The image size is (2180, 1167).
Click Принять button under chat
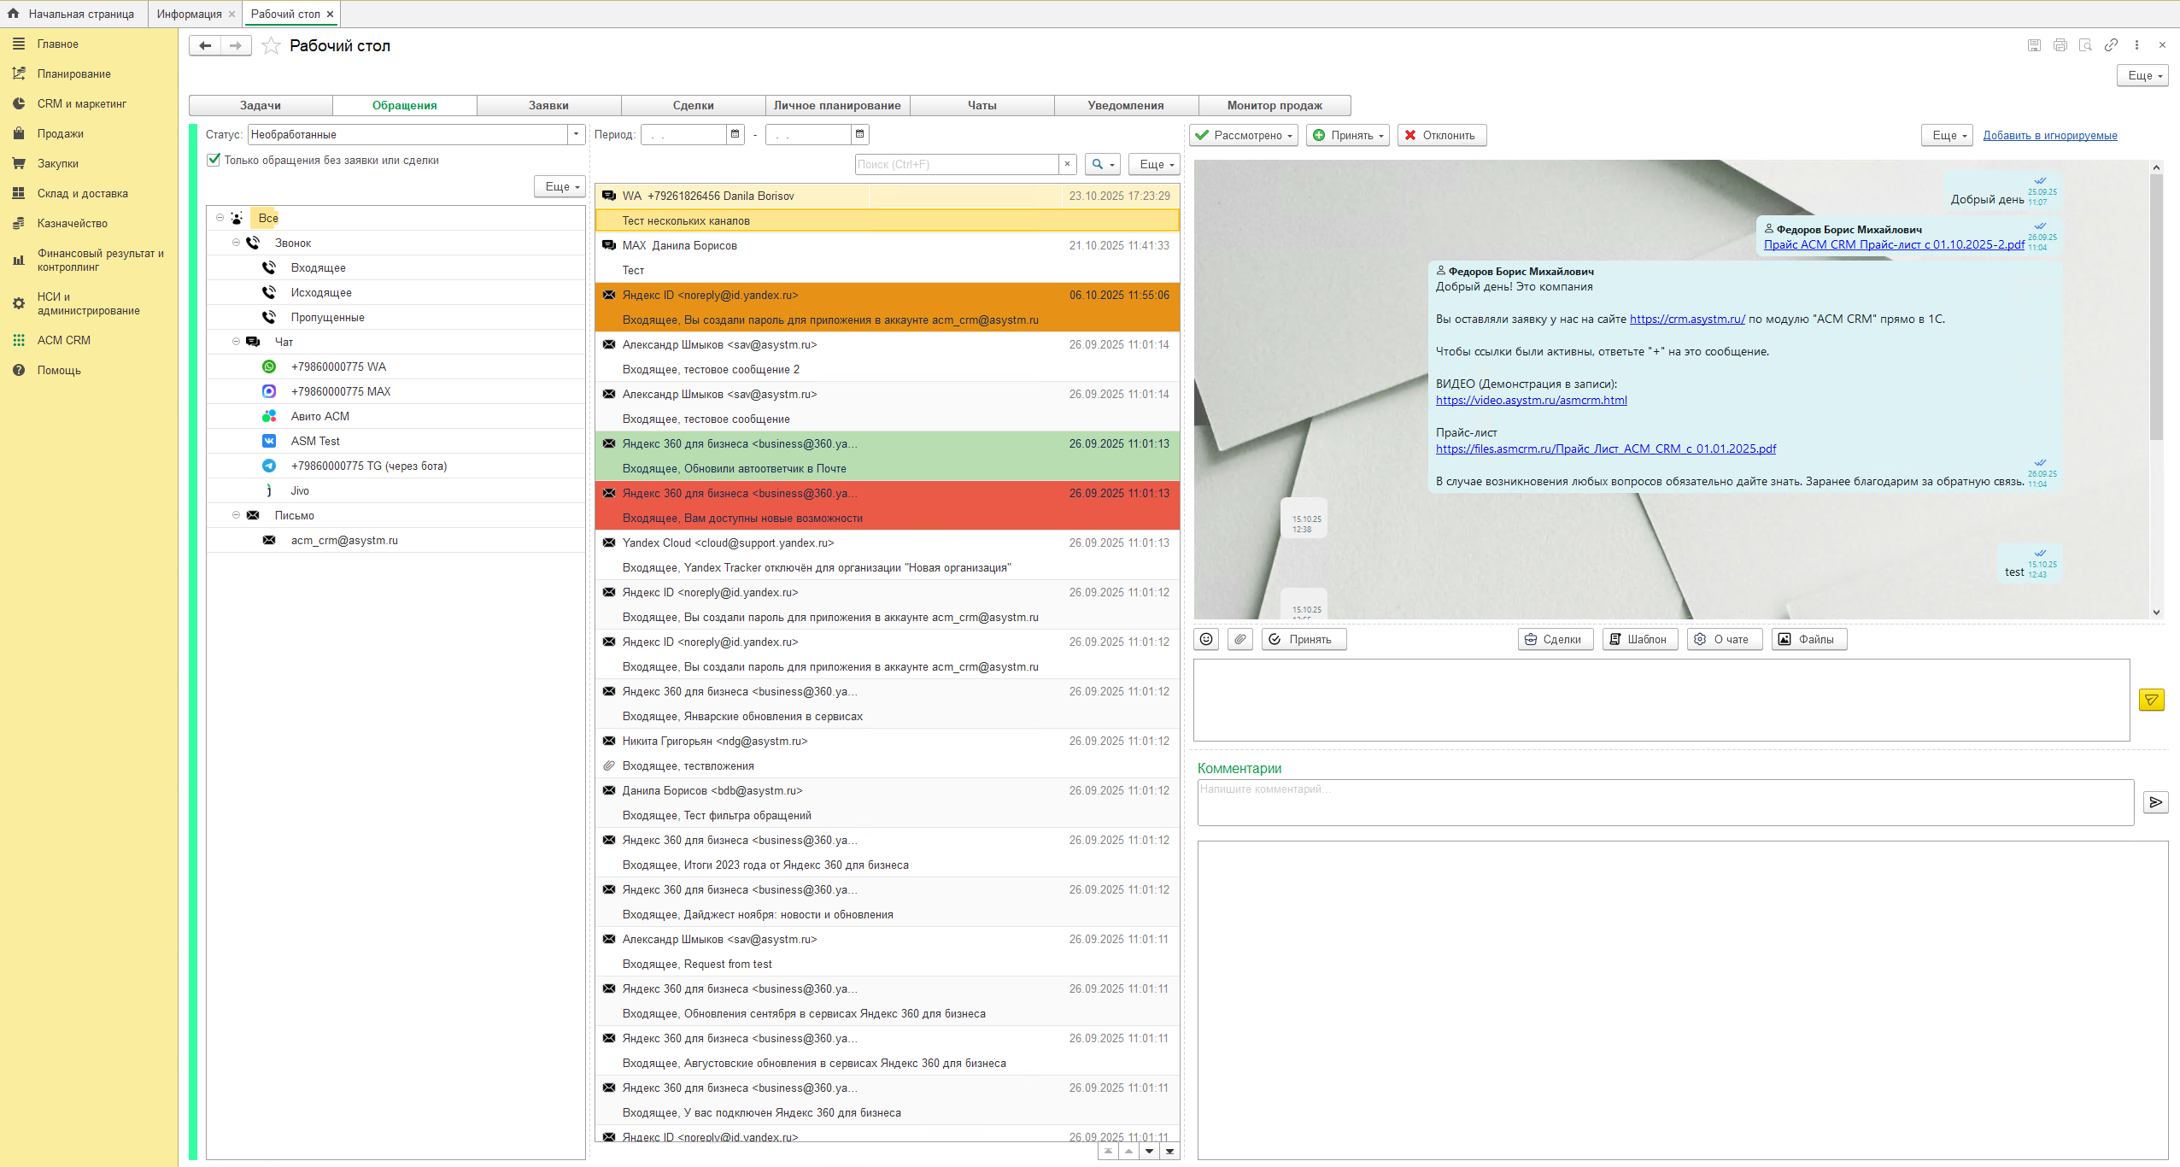click(1304, 639)
